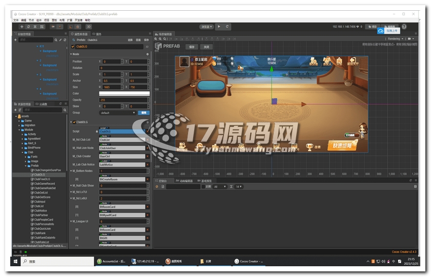The image size is (431, 277).
Task: Click the 保存 save button beside PREFAB
Action: [192, 47]
